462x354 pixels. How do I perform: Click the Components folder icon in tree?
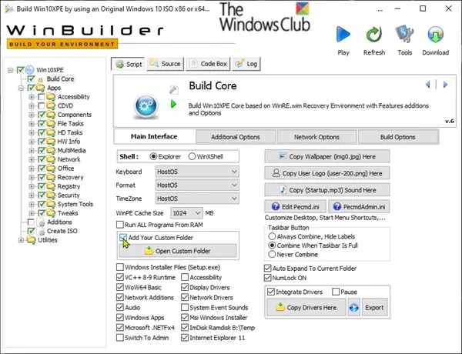(51, 115)
